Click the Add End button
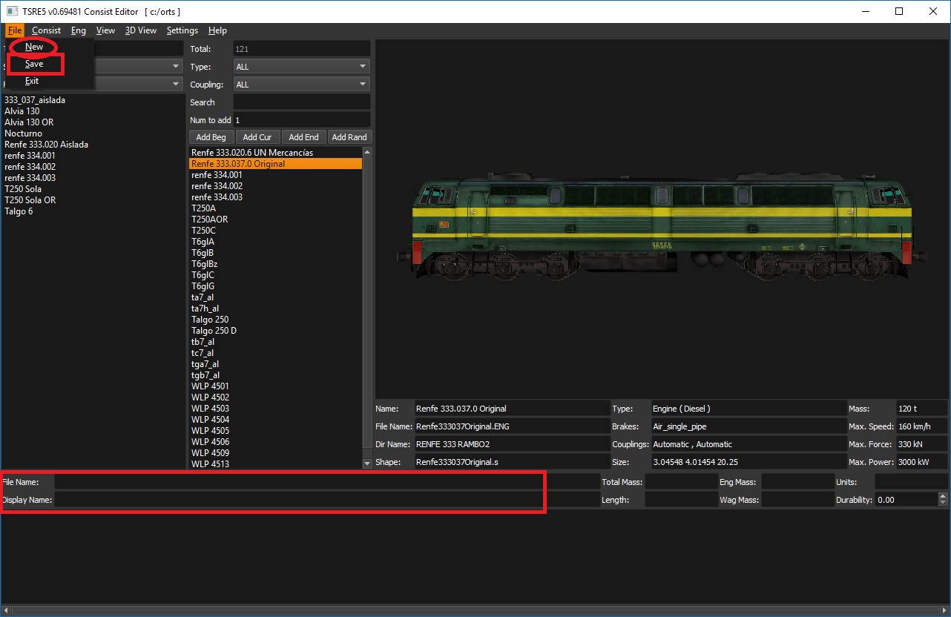The height and width of the screenshot is (617, 951). pyautogui.click(x=303, y=137)
